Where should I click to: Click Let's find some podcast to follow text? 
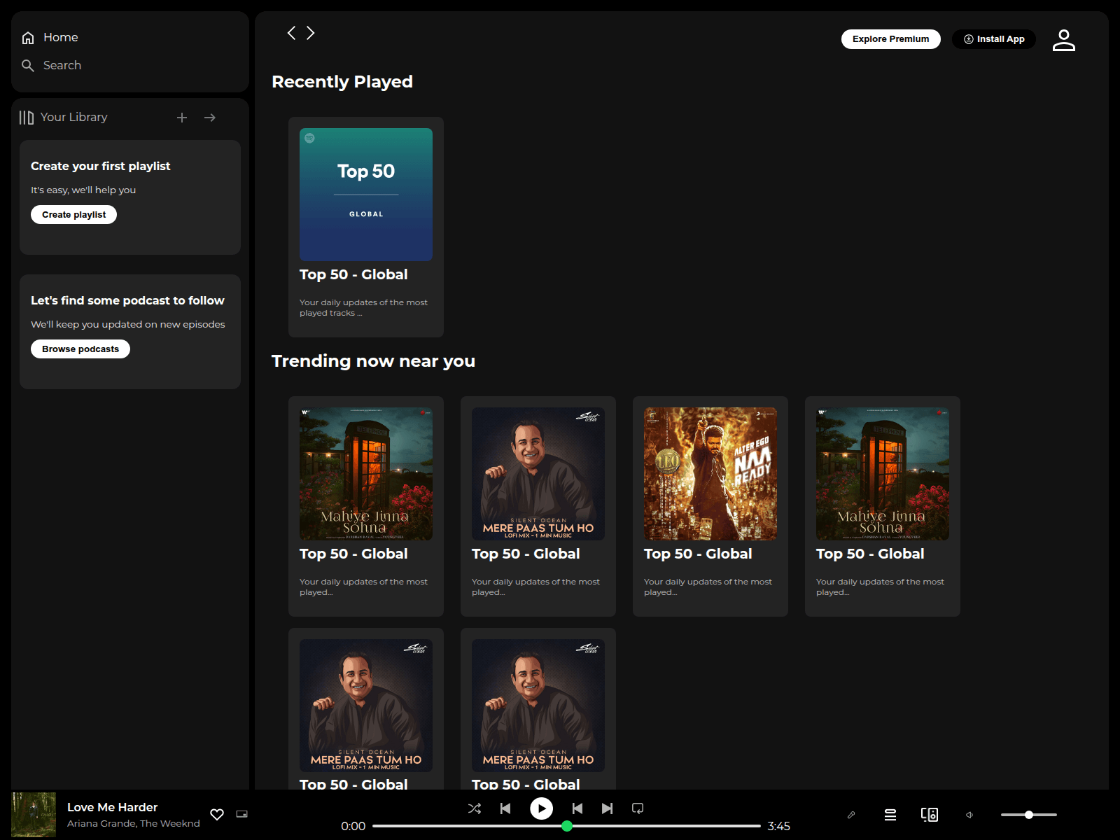(x=127, y=300)
